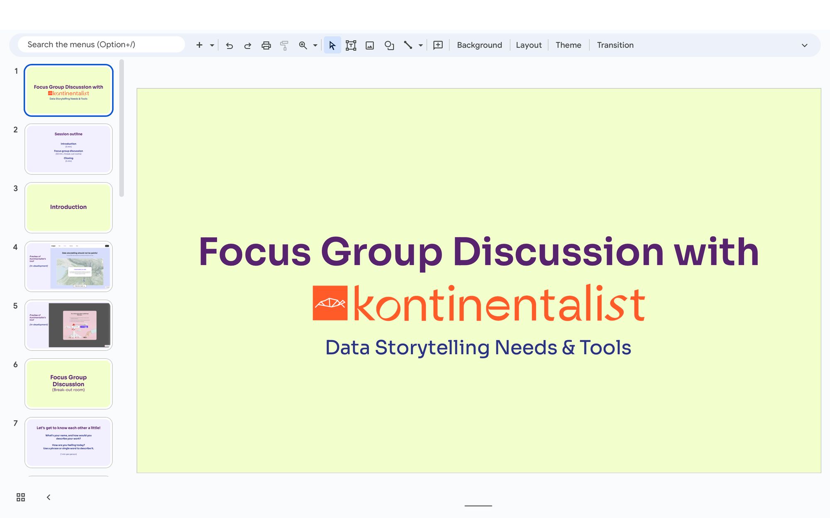Collapse the filmstrip panel
Image resolution: width=830 pixels, height=518 pixels.
tap(49, 497)
